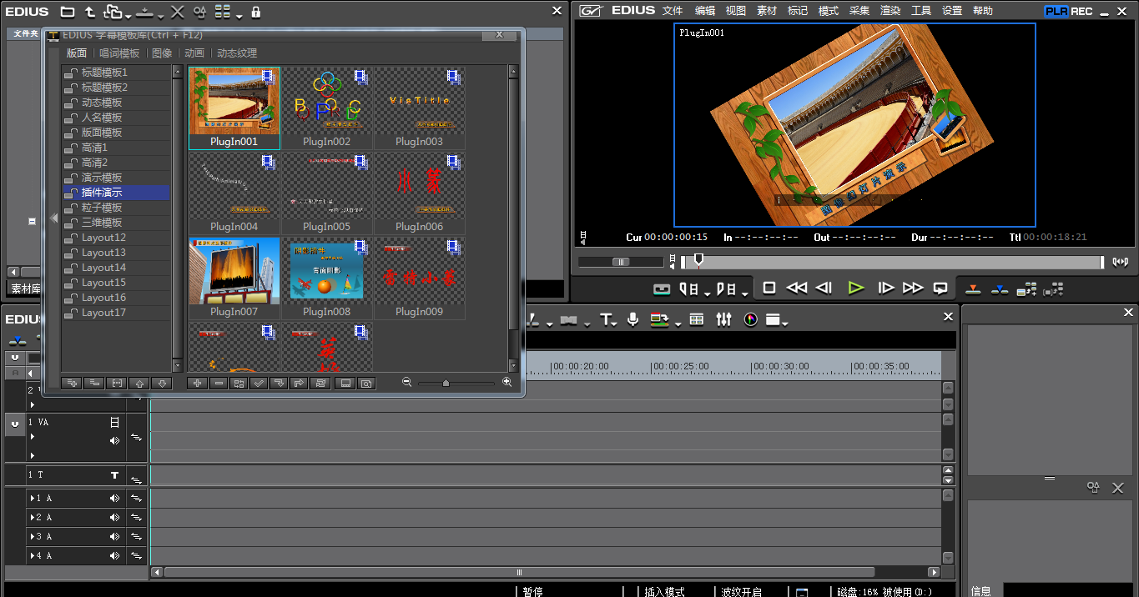Click the add template plus button
The height and width of the screenshot is (597, 1139).
pyautogui.click(x=197, y=383)
